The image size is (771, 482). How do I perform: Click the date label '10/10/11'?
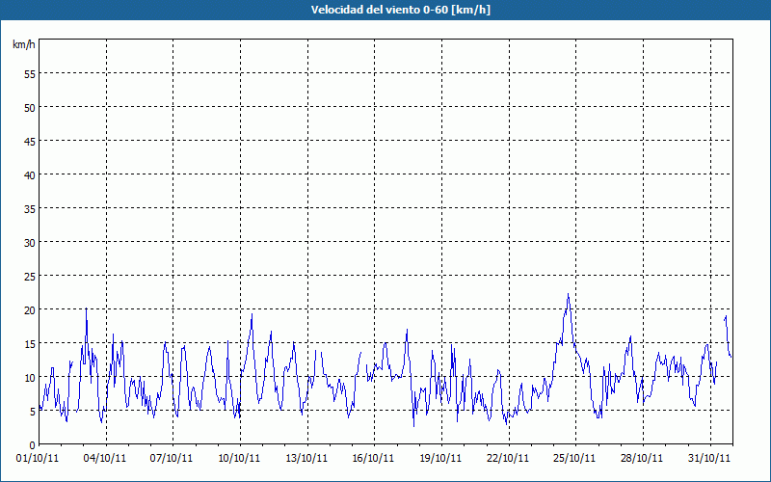(x=239, y=459)
